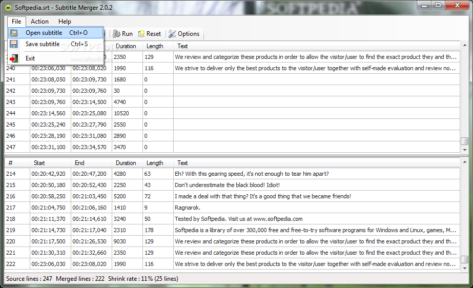The image size is (473, 288).
Task: Click top pane scrollbar down arrow
Action: pyautogui.click(x=465, y=150)
